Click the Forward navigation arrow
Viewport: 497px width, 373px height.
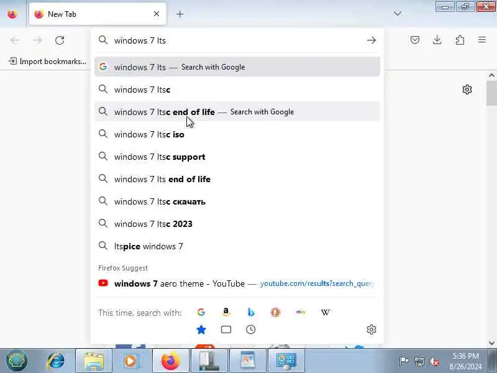37,40
